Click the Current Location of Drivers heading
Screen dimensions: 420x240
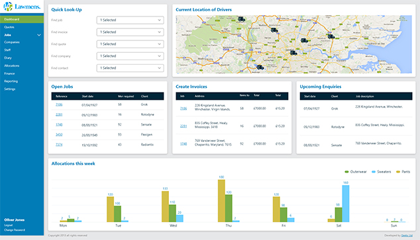[x=203, y=10]
